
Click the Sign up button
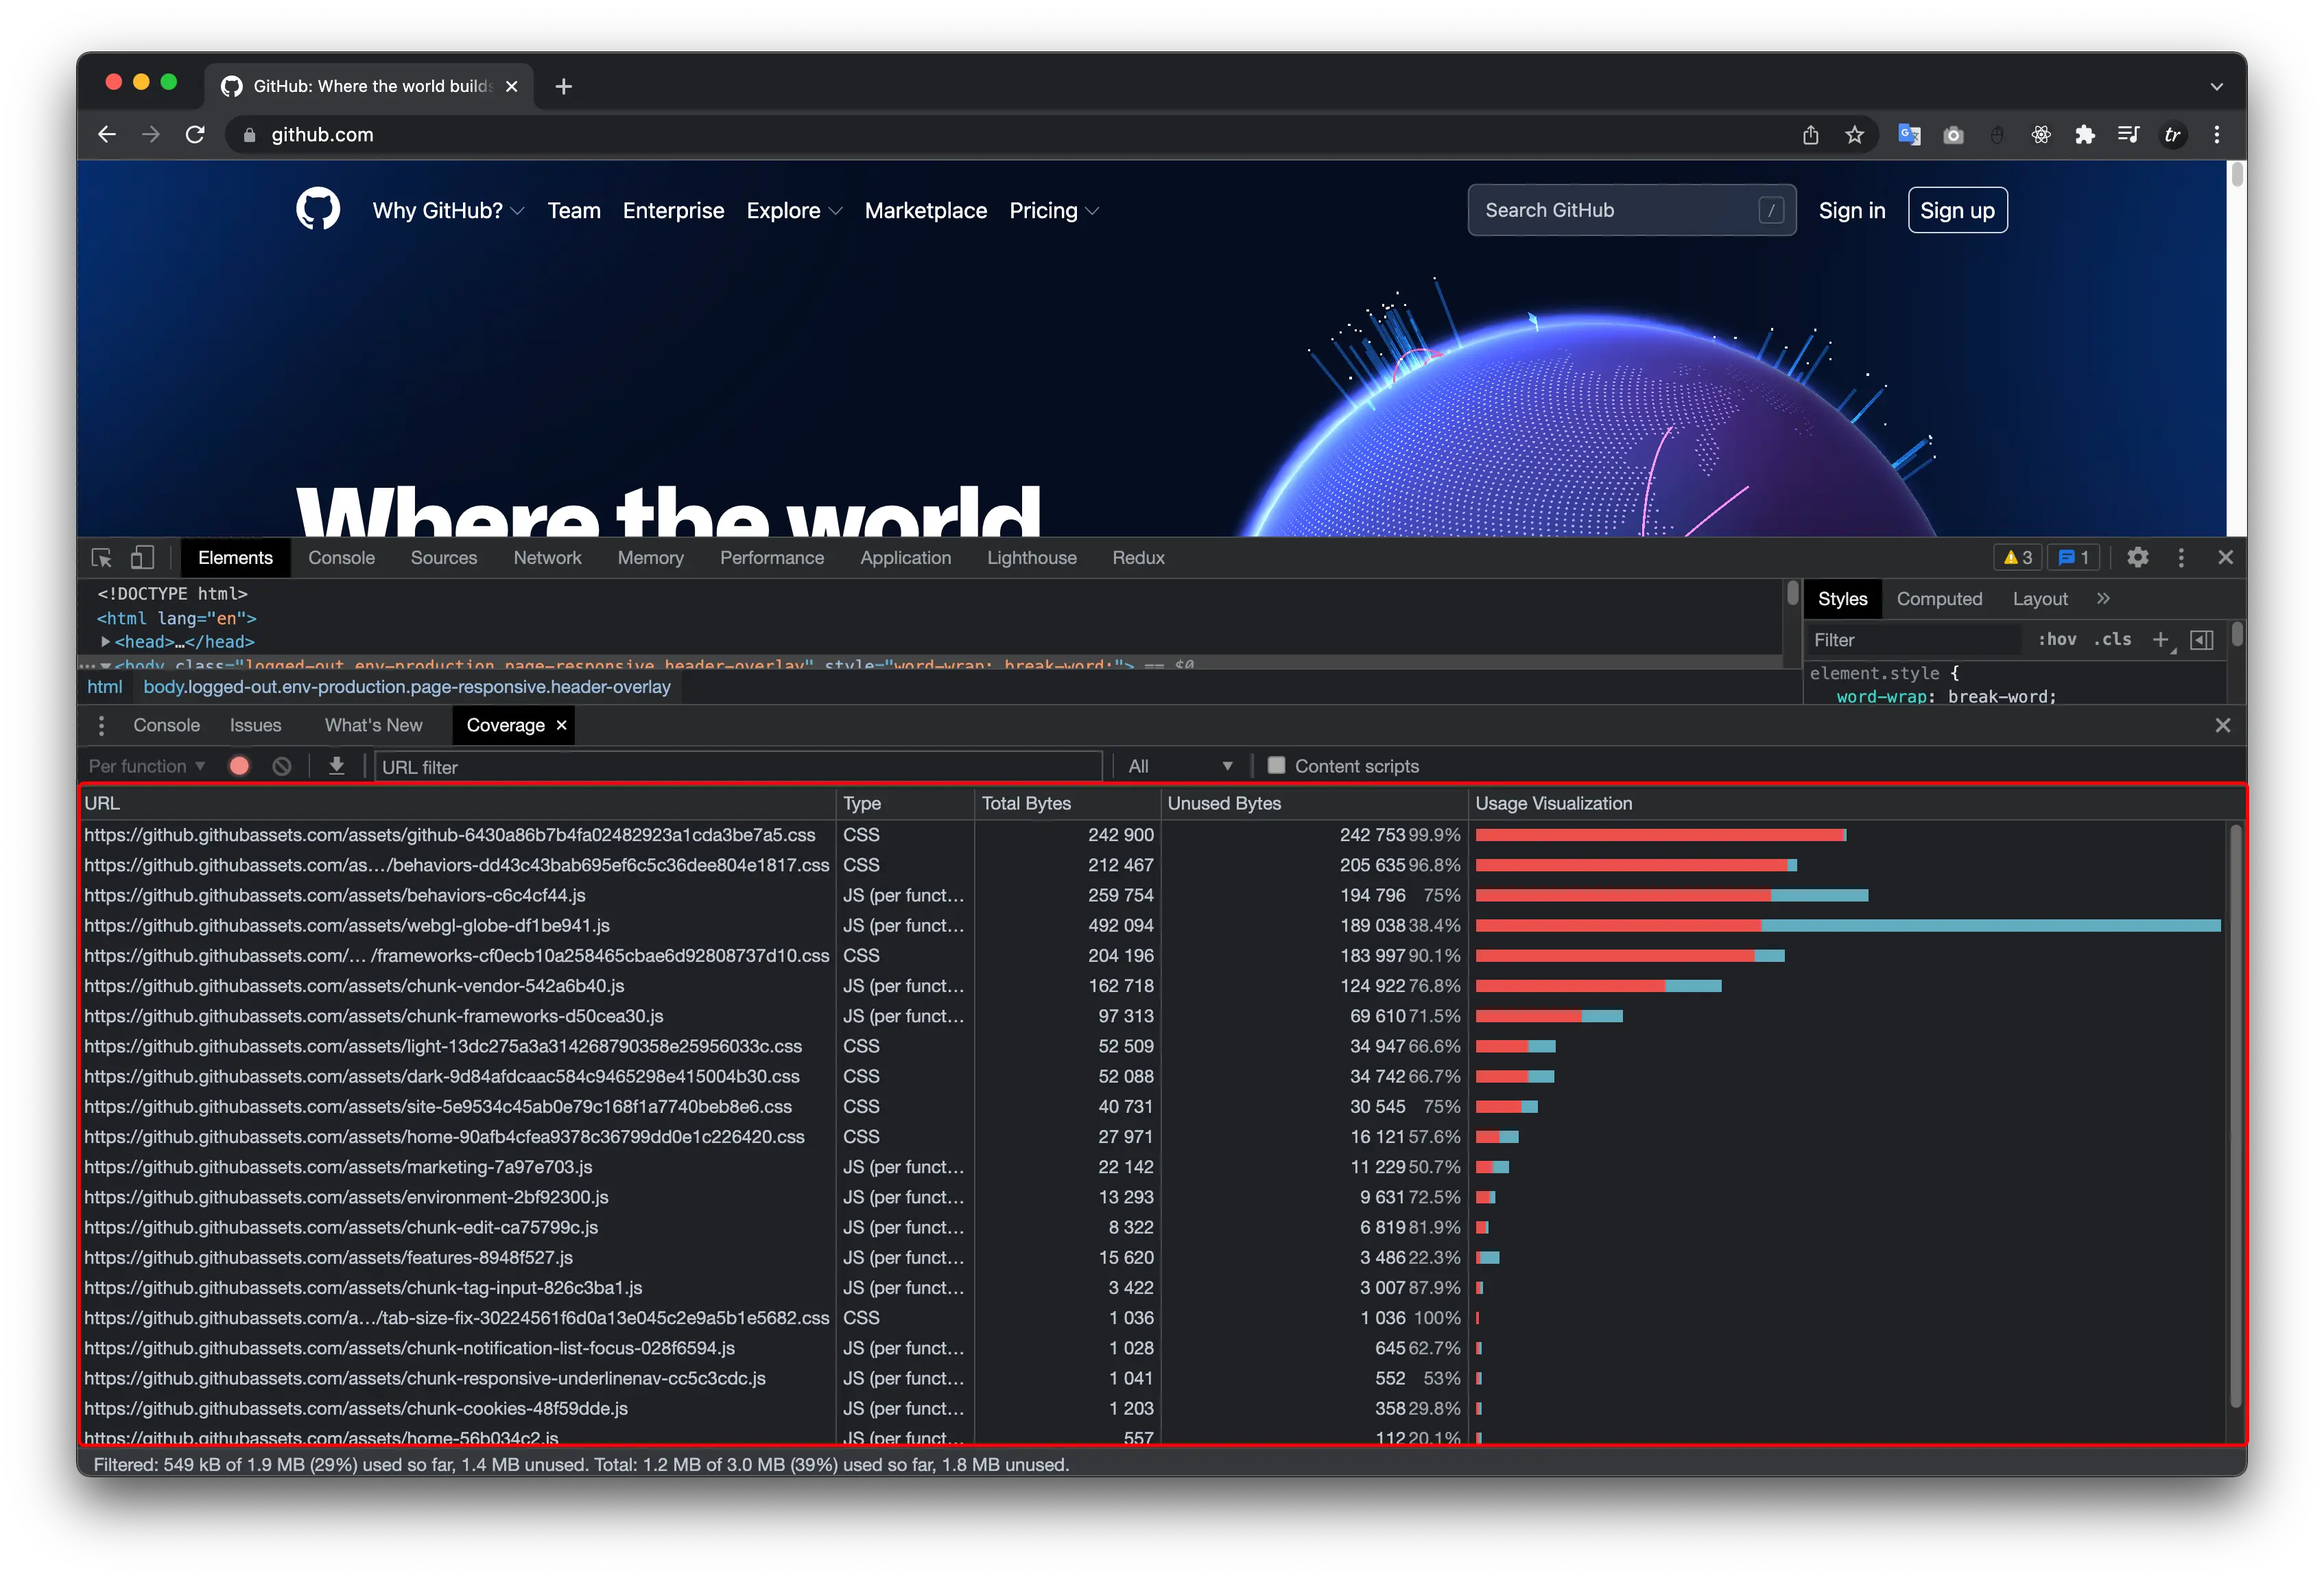tap(1957, 211)
